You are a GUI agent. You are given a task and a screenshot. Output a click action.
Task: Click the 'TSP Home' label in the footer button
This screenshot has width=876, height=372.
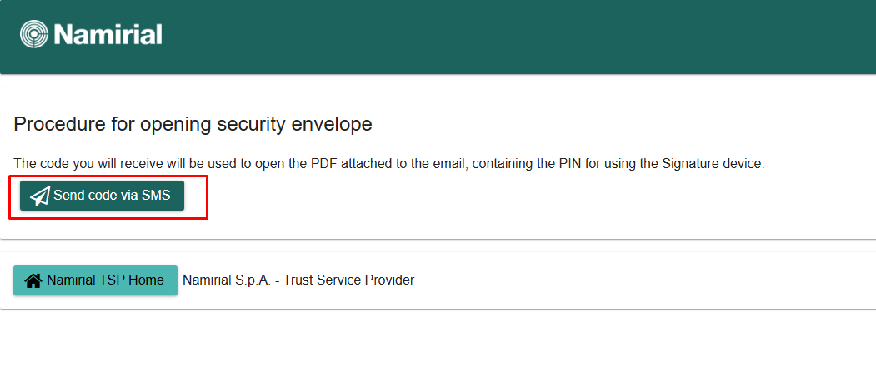click(134, 280)
